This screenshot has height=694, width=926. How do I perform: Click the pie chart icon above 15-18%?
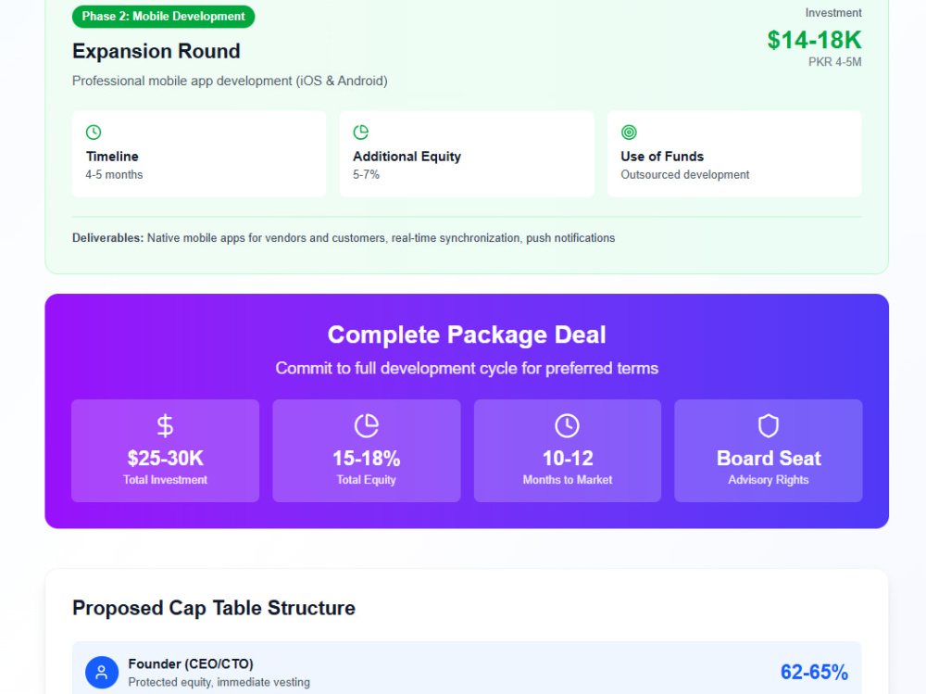366,425
